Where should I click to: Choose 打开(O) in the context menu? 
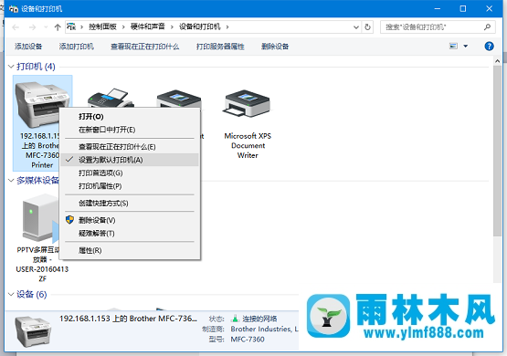[x=130, y=116]
